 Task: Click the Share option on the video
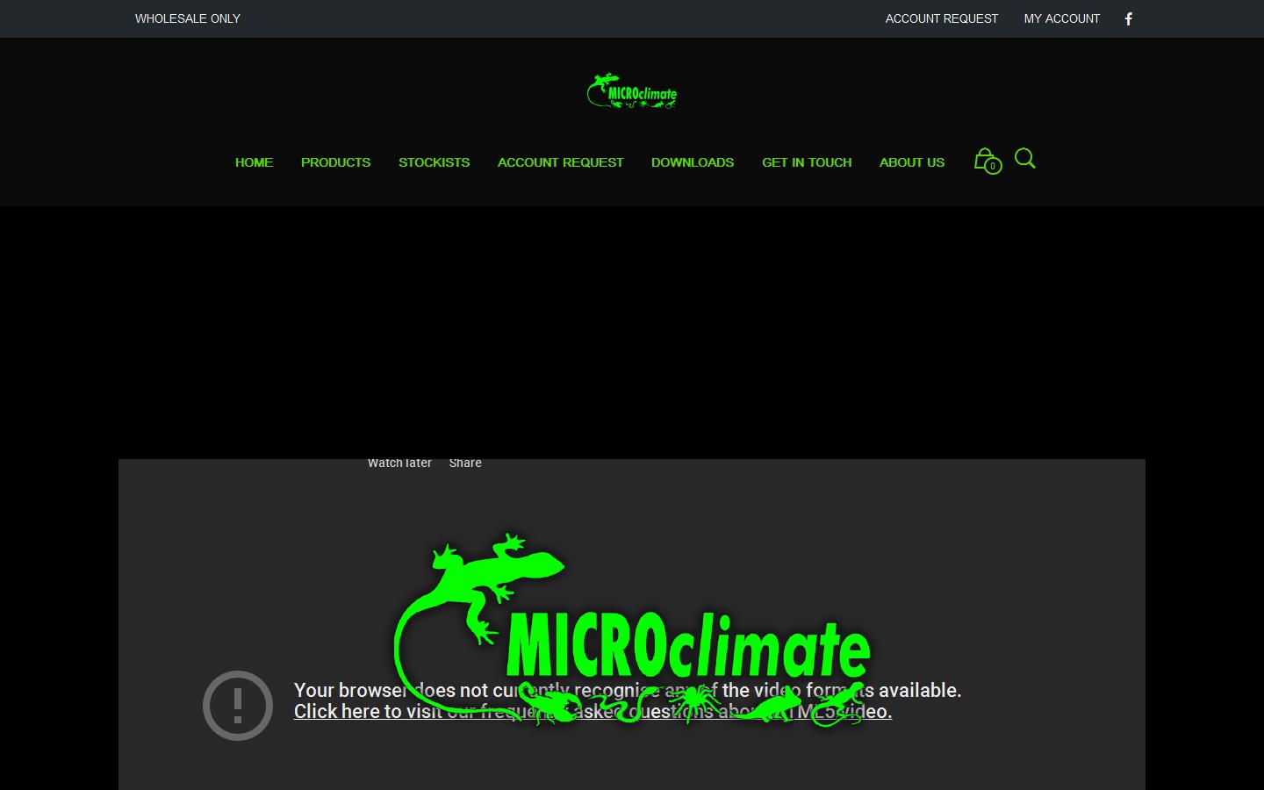click(465, 463)
